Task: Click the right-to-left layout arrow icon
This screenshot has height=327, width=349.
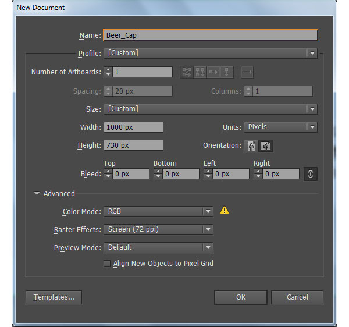Action: pos(247,72)
